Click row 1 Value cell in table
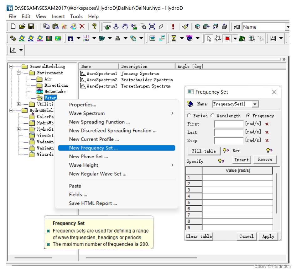The height and width of the screenshot is (271, 296). (237, 177)
